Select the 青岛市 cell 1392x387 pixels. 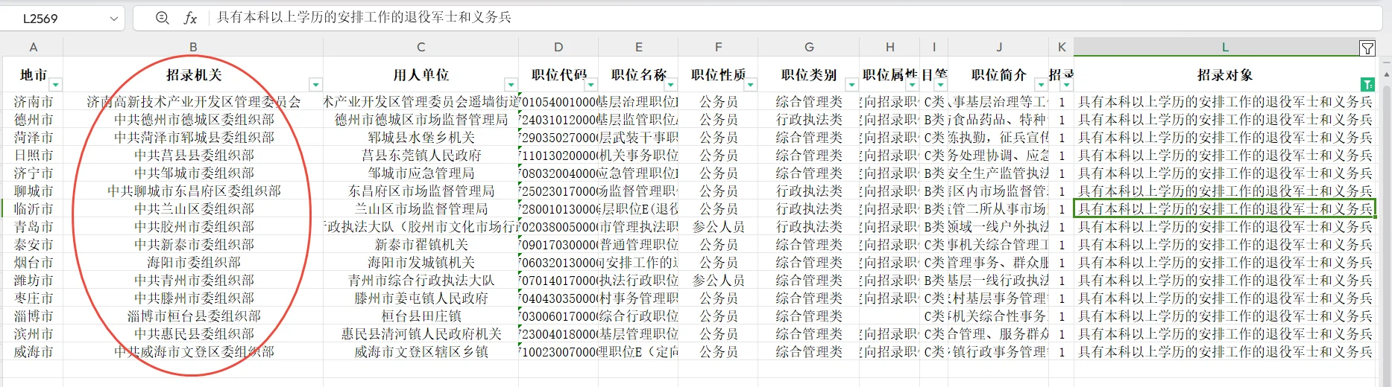point(33,227)
